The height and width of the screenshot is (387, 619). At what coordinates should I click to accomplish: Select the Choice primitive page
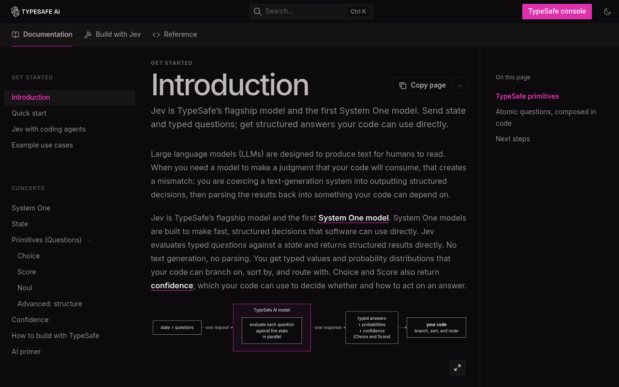point(69,256)
